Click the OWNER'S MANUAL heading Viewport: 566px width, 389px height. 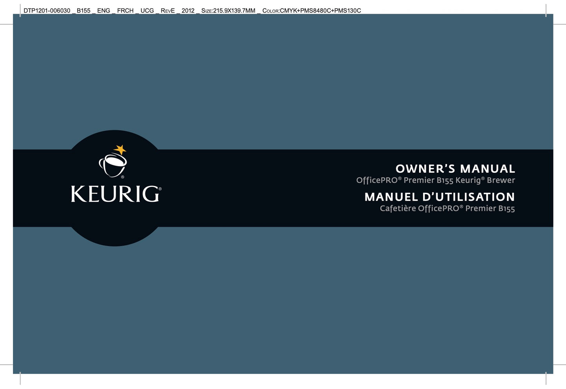455,169
